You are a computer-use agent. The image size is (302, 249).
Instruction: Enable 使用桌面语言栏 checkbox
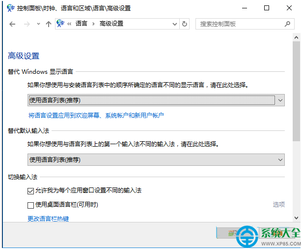[x=31, y=205]
